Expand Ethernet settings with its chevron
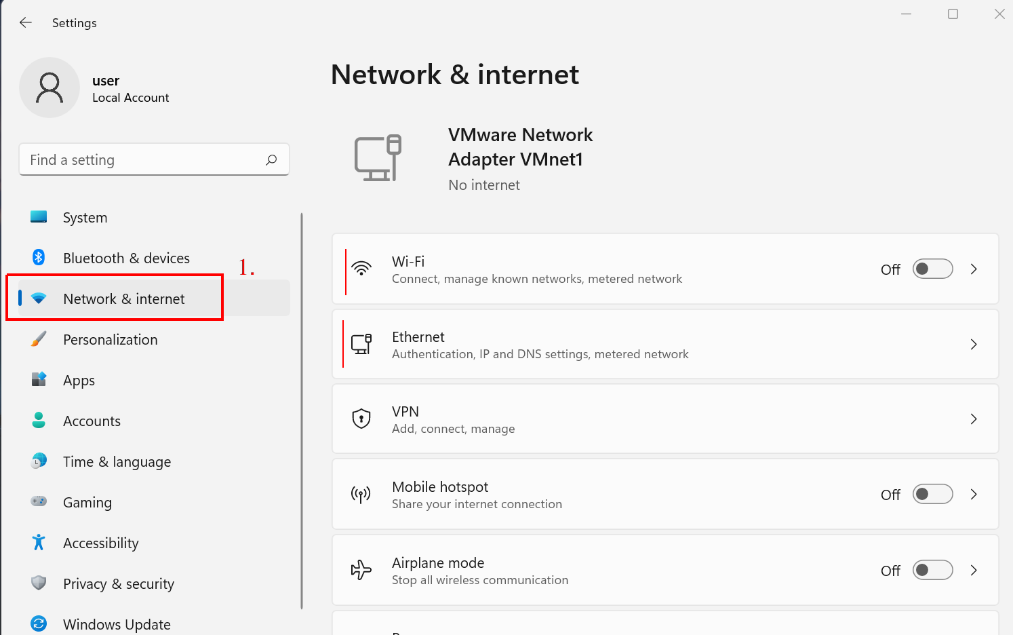1013x635 pixels. click(974, 345)
